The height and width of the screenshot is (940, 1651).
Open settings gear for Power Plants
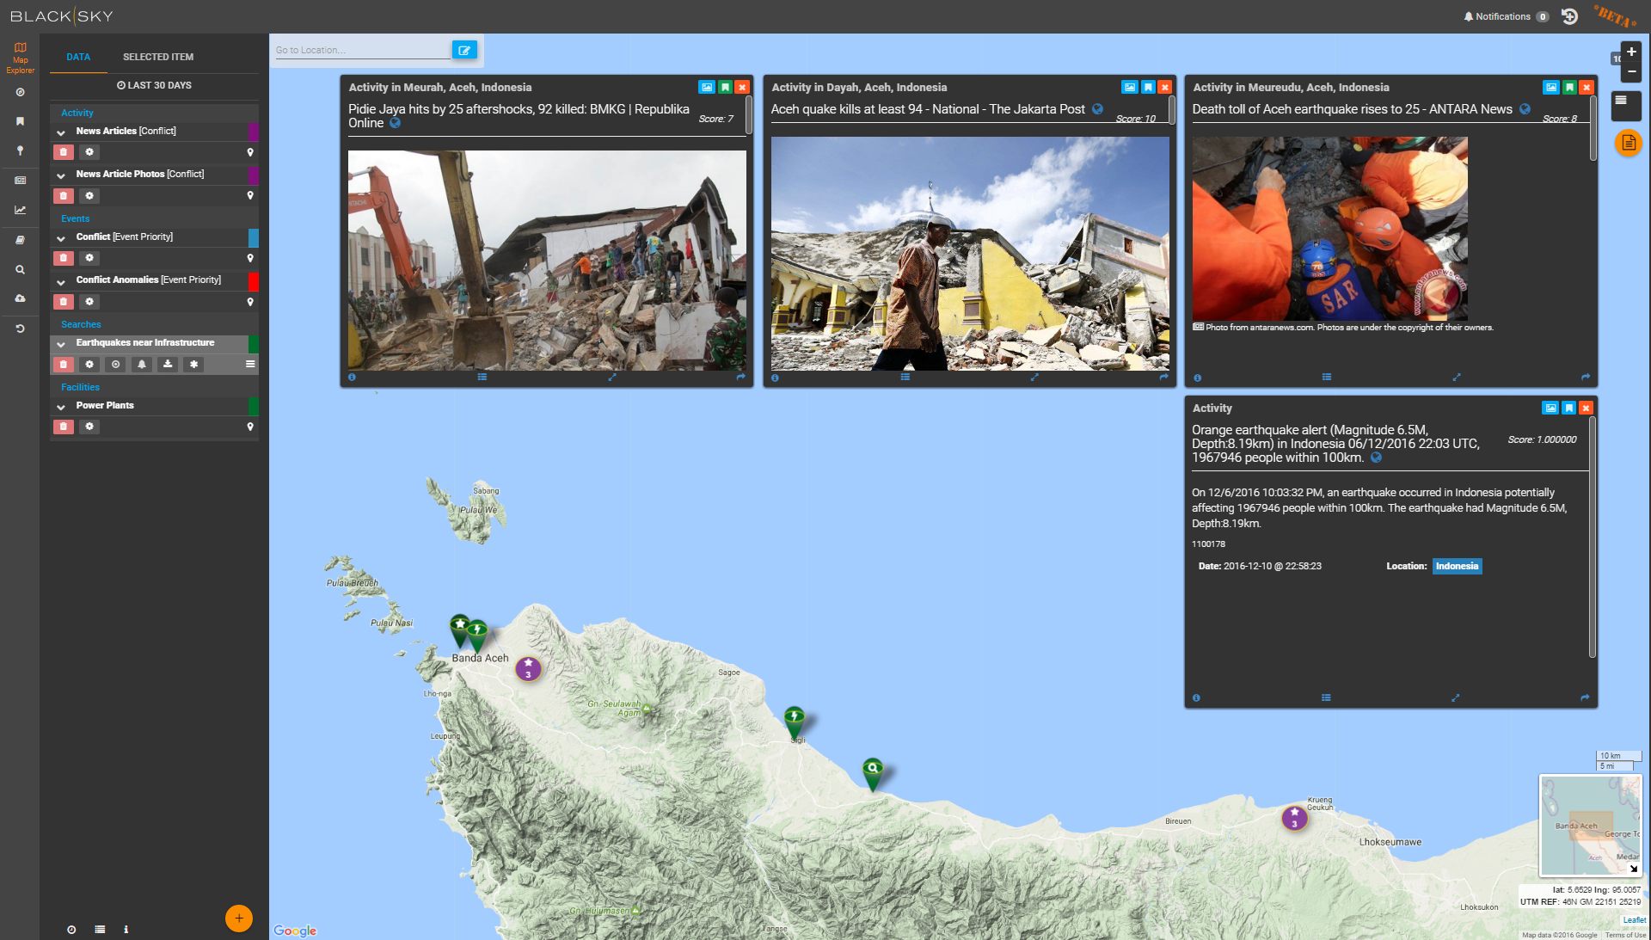(89, 427)
